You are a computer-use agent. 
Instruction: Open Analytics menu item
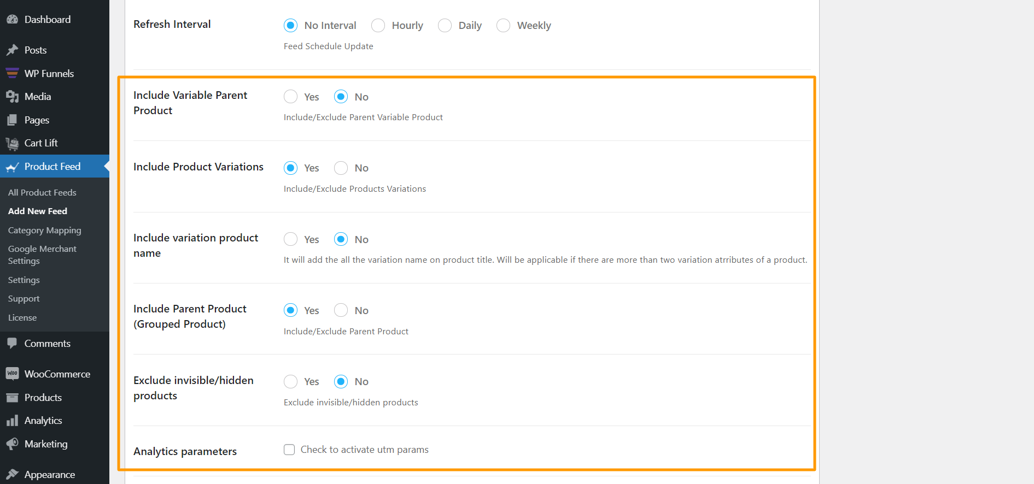[55, 421]
